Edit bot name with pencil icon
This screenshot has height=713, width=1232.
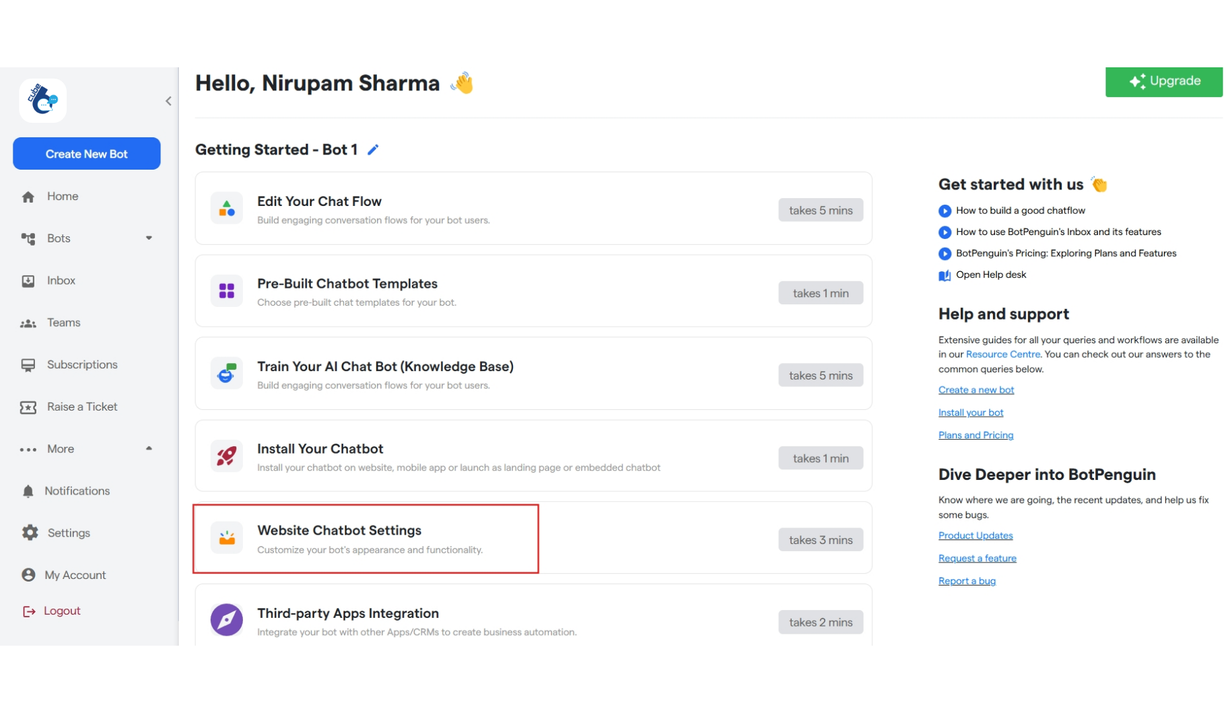373,150
